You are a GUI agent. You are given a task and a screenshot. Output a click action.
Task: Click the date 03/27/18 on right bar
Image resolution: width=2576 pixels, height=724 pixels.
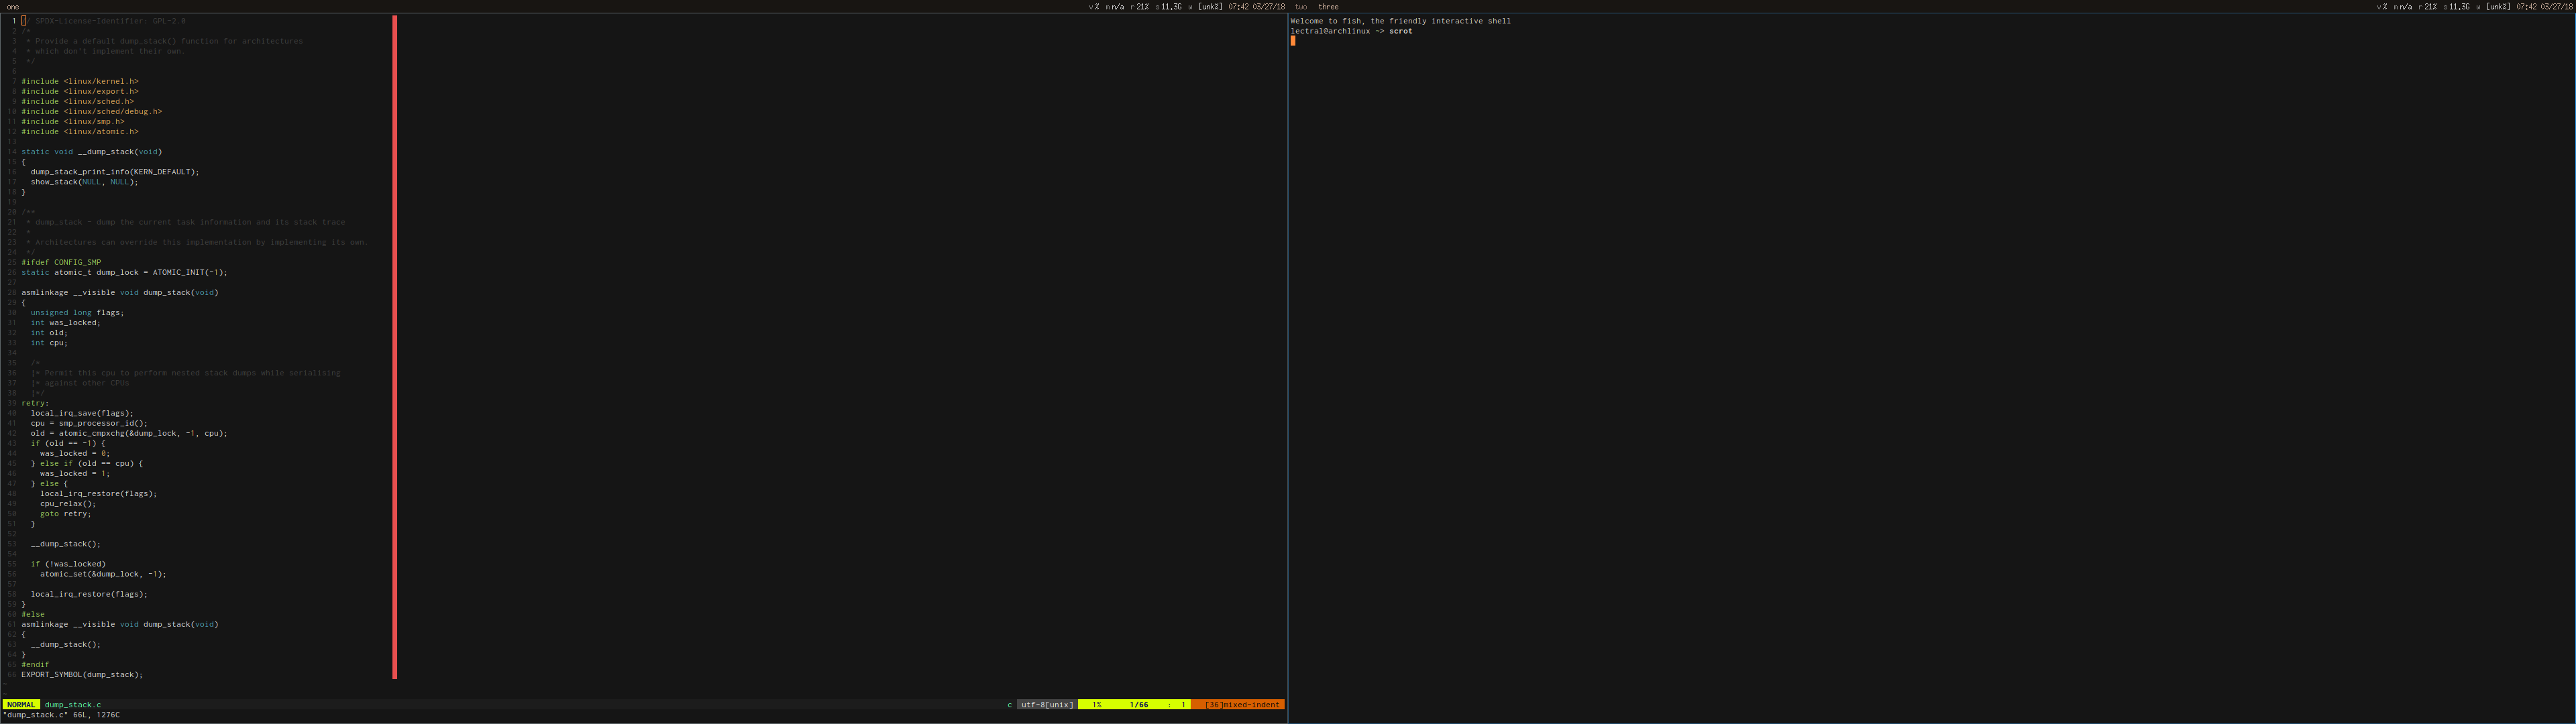[x=2556, y=7]
